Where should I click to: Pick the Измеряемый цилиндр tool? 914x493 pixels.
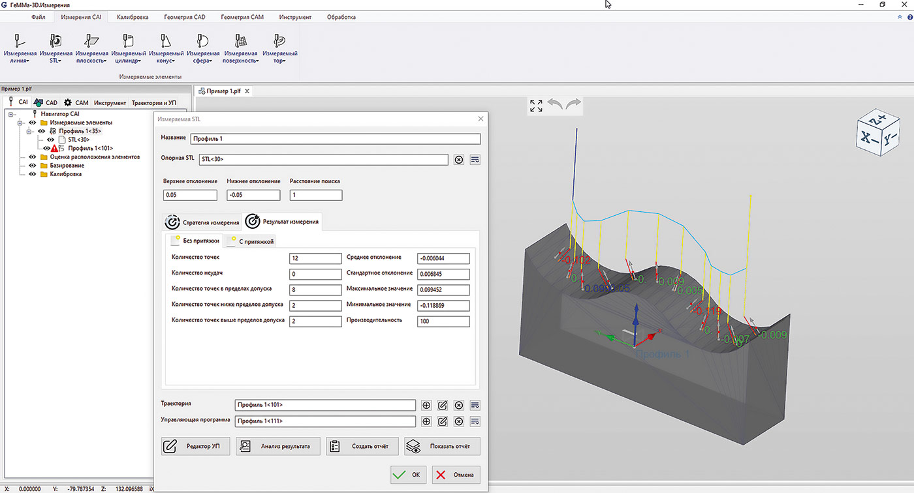[129, 48]
